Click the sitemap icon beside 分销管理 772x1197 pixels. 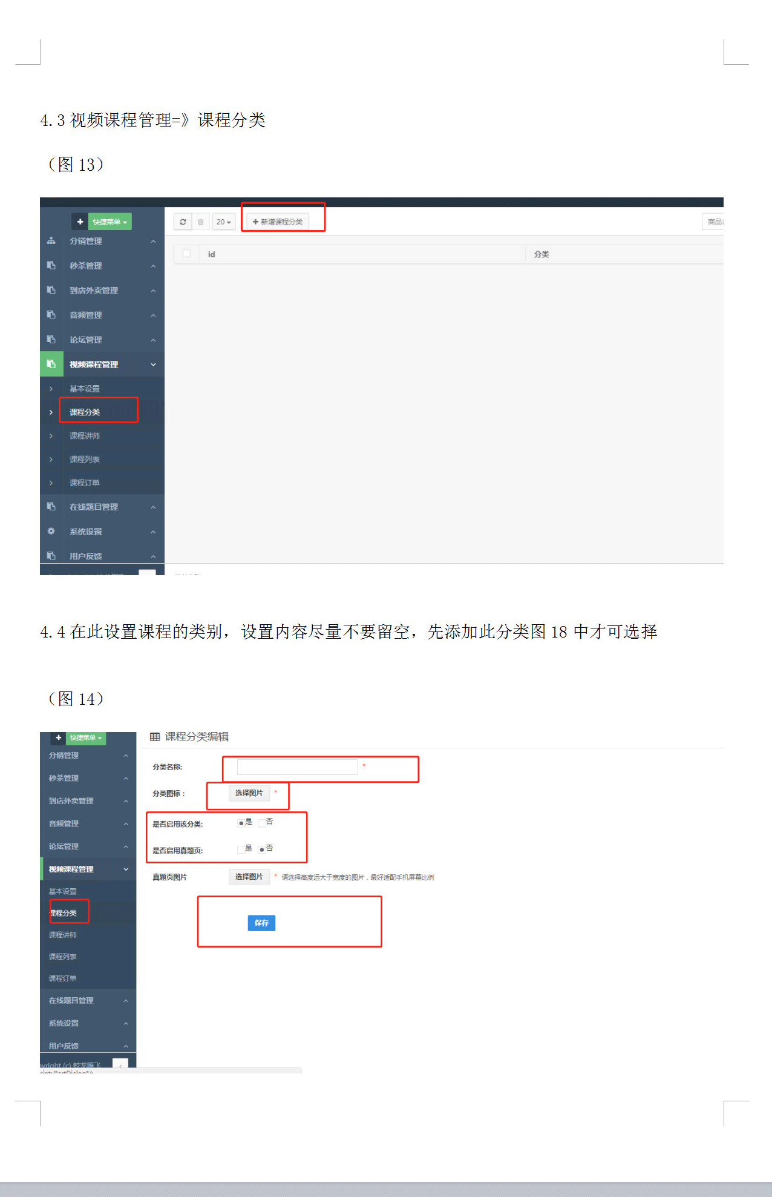click(51, 241)
